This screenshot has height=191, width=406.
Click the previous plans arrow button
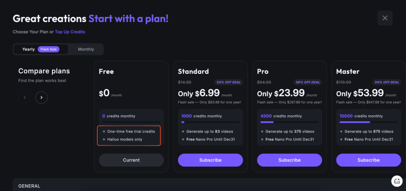[25, 97]
